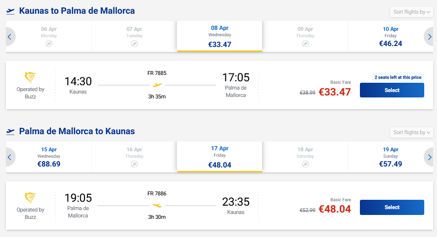The image size is (437, 237).
Task: Click no-flight icon under 09 Apr
Action: pyautogui.click(x=305, y=44)
